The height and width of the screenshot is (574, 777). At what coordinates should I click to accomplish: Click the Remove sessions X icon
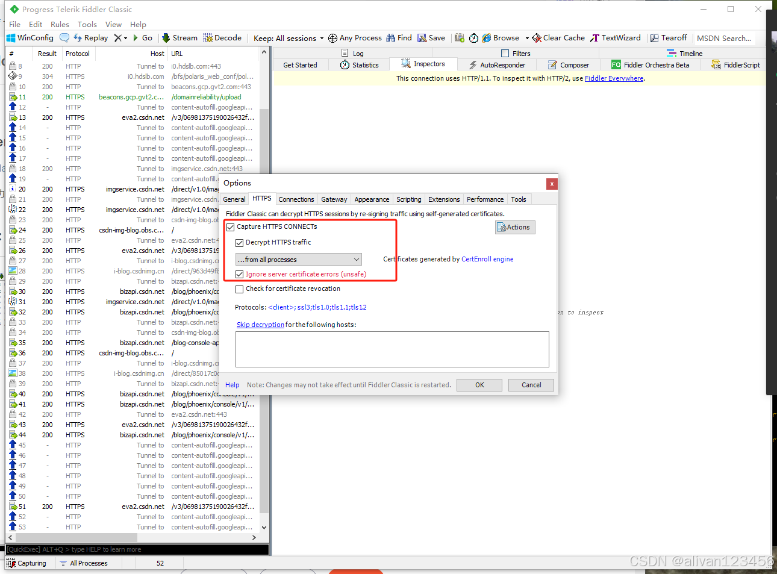[117, 38]
